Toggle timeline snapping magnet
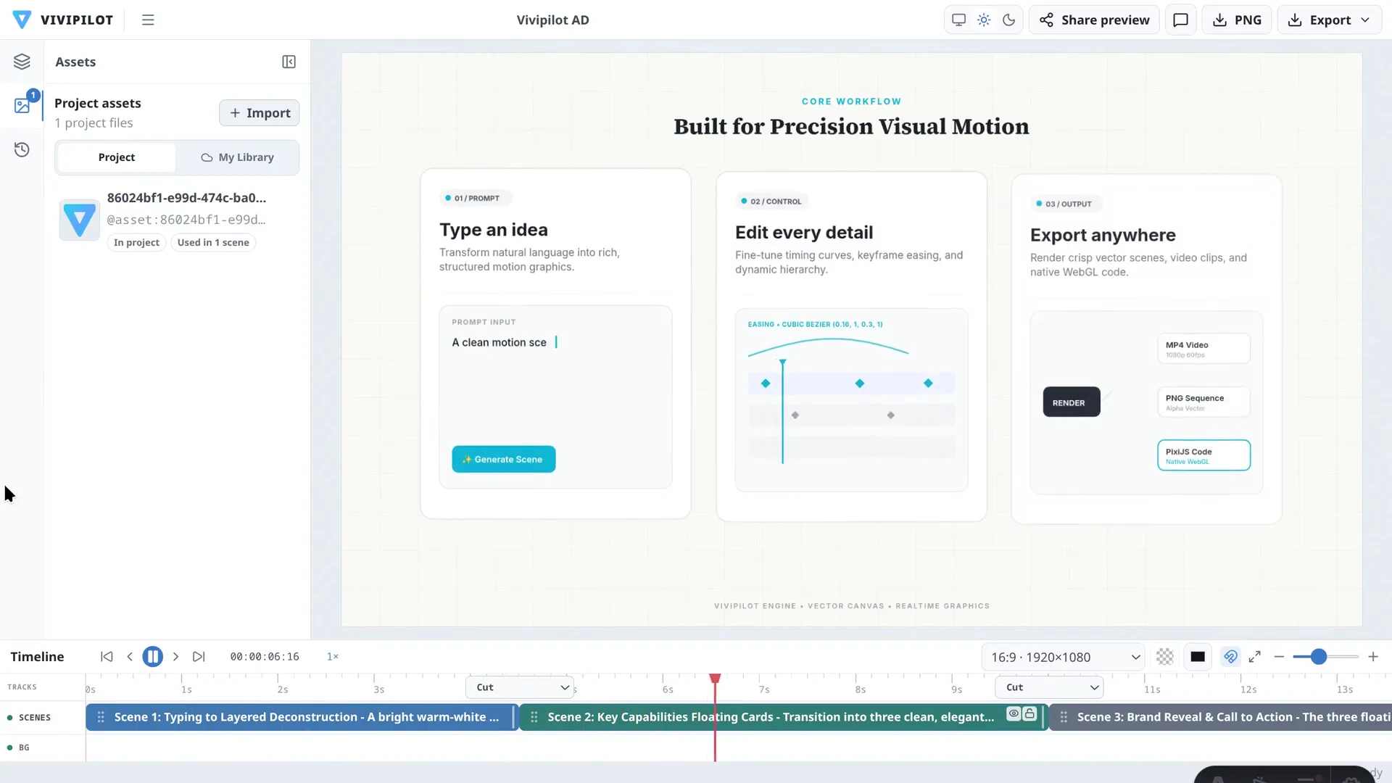The width and height of the screenshot is (1392, 783). 1230,657
